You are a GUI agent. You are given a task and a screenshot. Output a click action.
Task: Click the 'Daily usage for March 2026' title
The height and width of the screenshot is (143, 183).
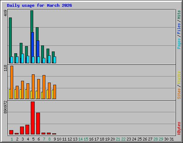coord(39,5)
